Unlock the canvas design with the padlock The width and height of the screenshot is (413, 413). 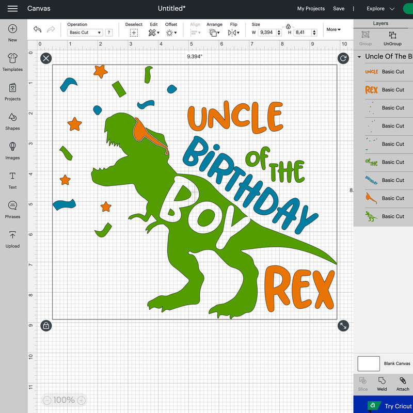(x=46, y=326)
